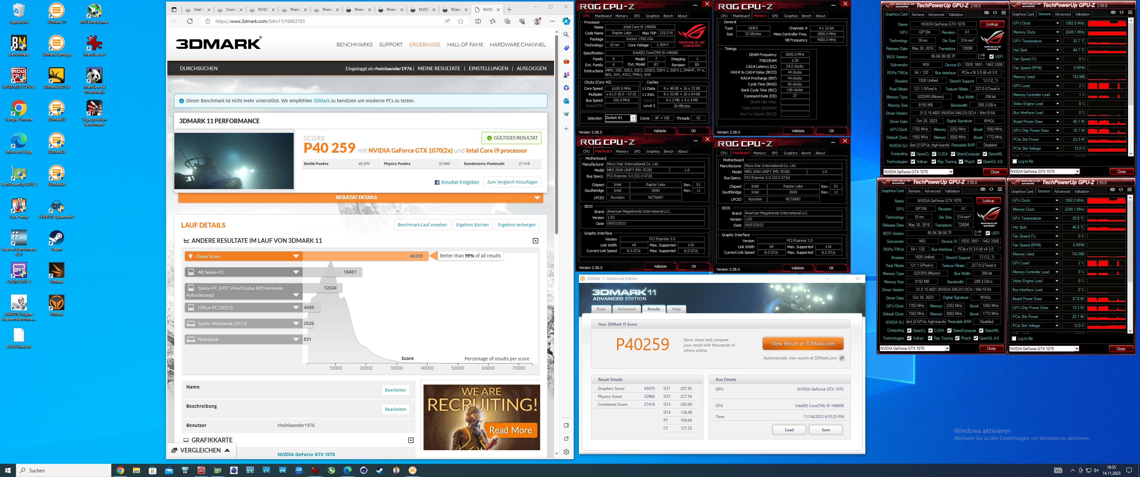1140x477 pixels.
Task: Click the taskbar Suchen search box
Action: click(x=64, y=470)
